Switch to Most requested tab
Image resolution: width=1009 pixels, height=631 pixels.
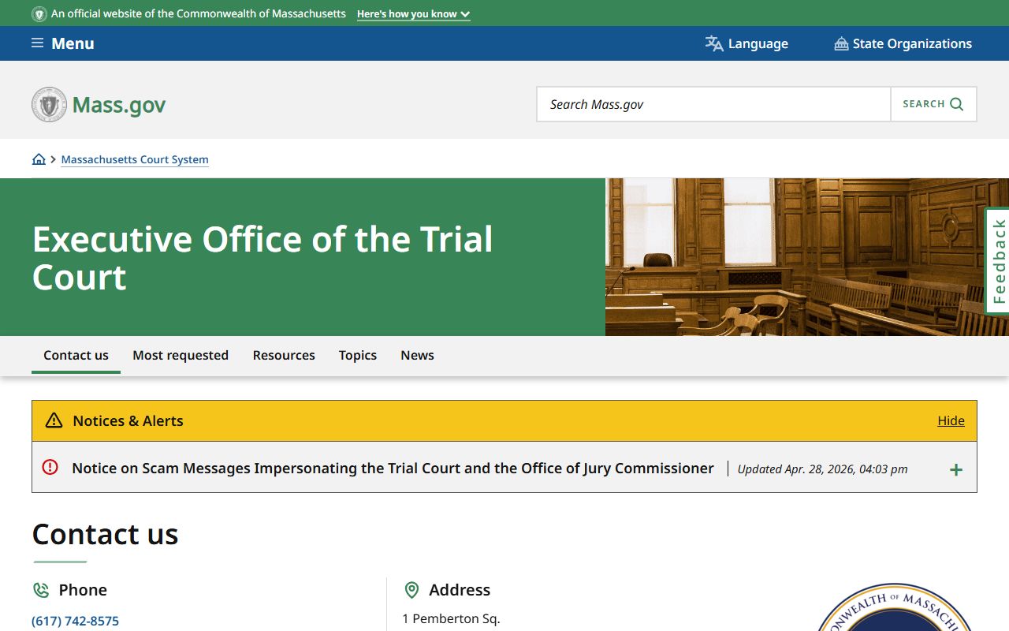(181, 355)
